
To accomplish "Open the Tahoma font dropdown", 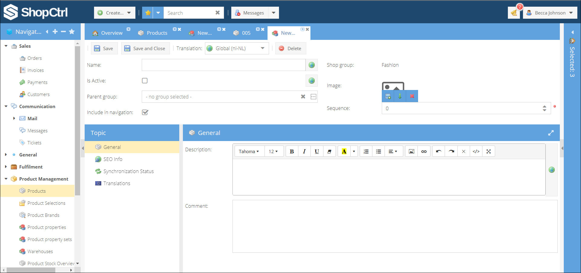I will 249,151.
